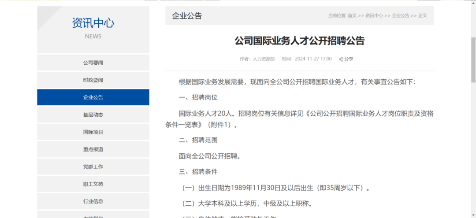This screenshot has width=476, height=218.
Task: Click the author name 人力资源部
Action: pyautogui.click(x=264, y=59)
